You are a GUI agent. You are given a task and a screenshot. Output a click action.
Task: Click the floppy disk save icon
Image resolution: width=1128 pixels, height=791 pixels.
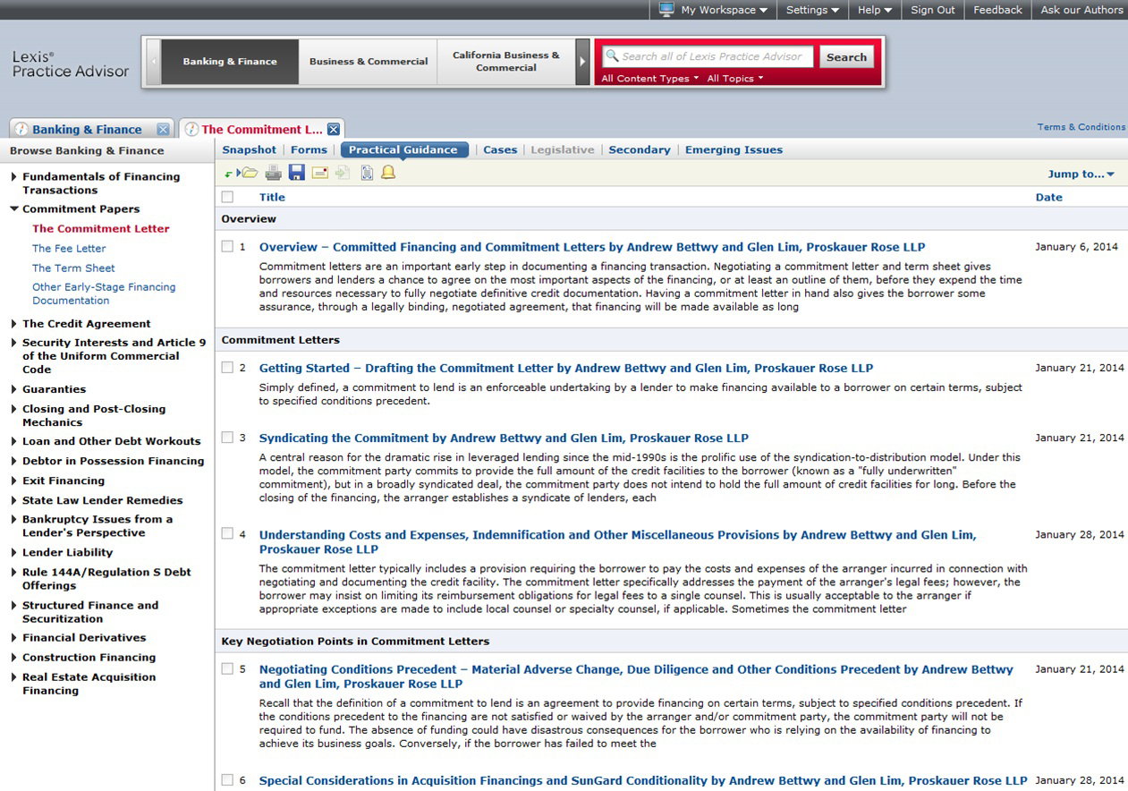click(296, 173)
